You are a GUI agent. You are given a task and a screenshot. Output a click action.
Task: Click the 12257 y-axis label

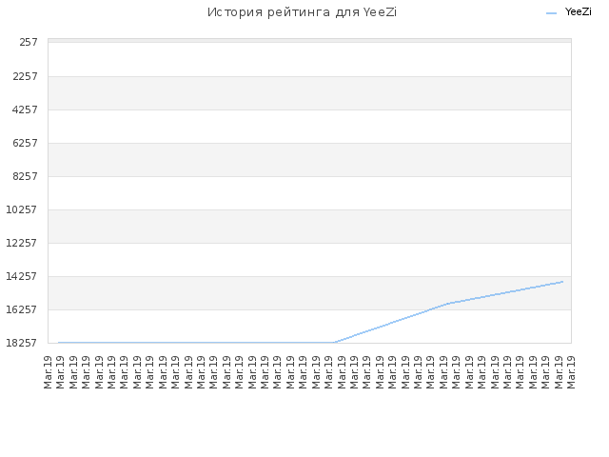coord(22,243)
